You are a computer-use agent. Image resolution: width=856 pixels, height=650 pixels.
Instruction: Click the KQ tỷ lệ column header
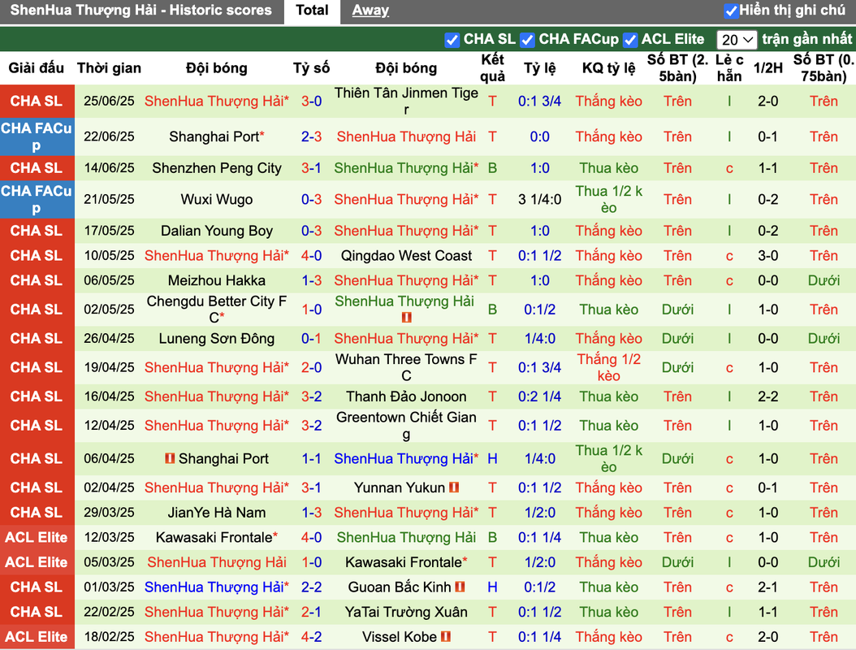coord(608,68)
